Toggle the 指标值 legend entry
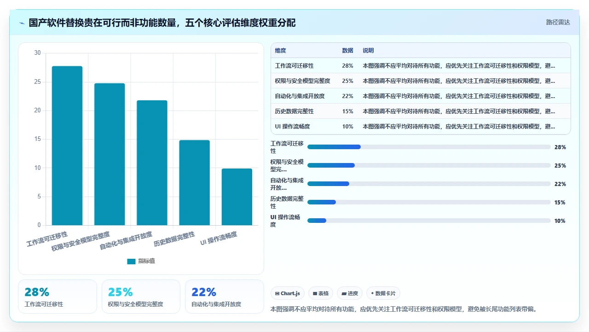Screen dimensions: 589x332 coord(141,261)
